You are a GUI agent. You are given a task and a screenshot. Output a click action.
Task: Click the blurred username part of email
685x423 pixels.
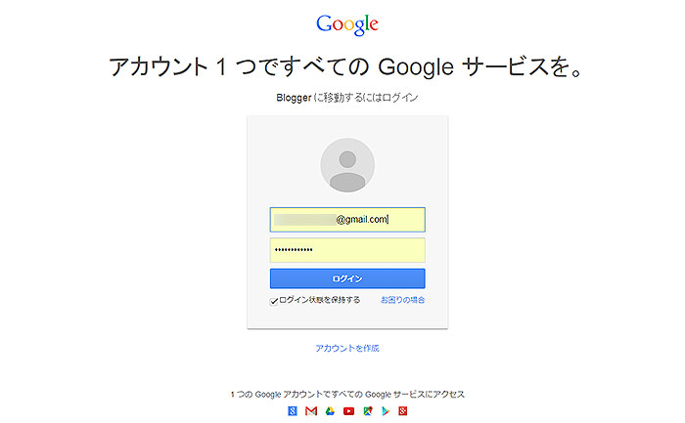click(304, 220)
